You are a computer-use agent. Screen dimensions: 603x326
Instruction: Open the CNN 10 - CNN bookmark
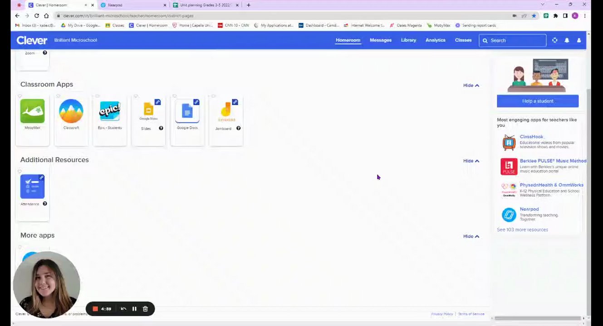[x=233, y=25]
